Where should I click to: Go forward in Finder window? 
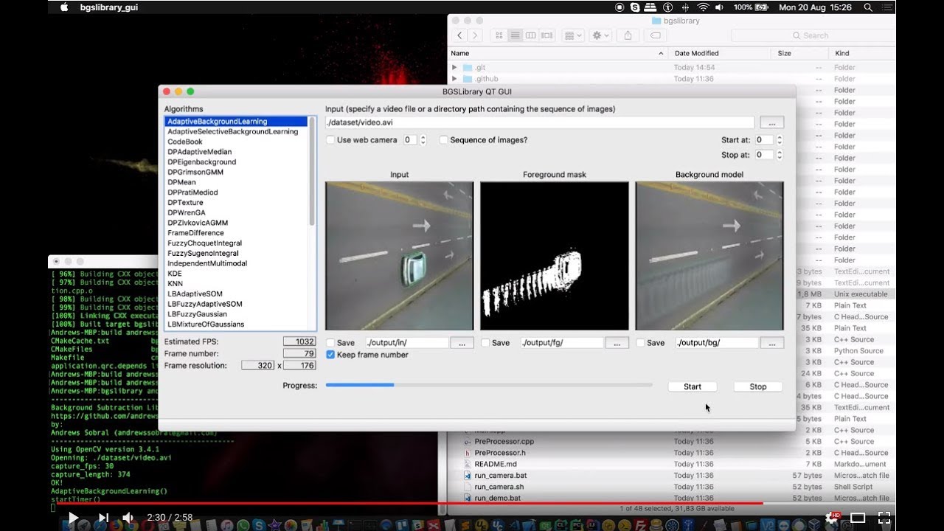476,35
